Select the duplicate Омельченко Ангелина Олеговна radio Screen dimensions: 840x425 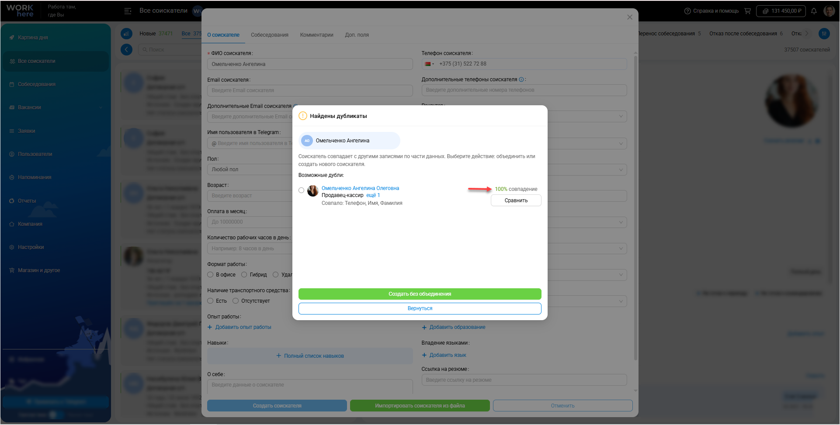[x=302, y=190]
